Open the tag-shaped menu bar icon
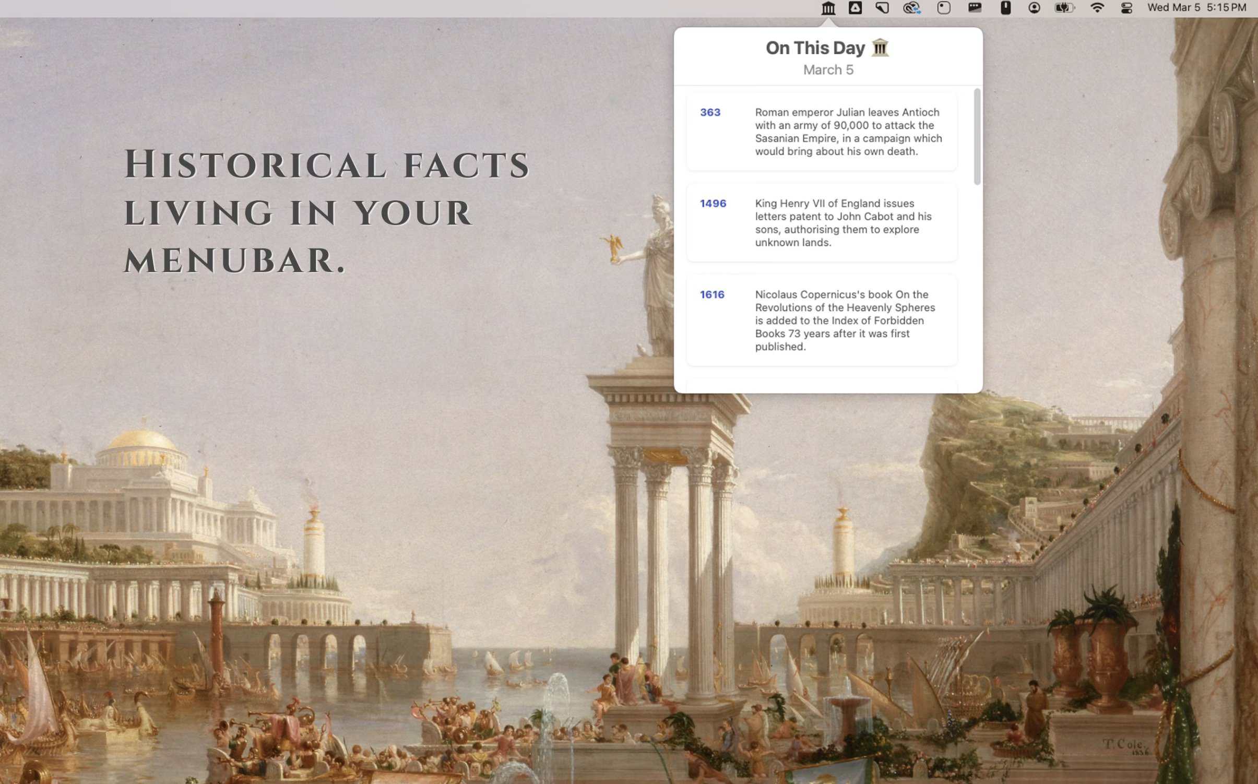This screenshot has height=784, width=1258. tap(882, 8)
